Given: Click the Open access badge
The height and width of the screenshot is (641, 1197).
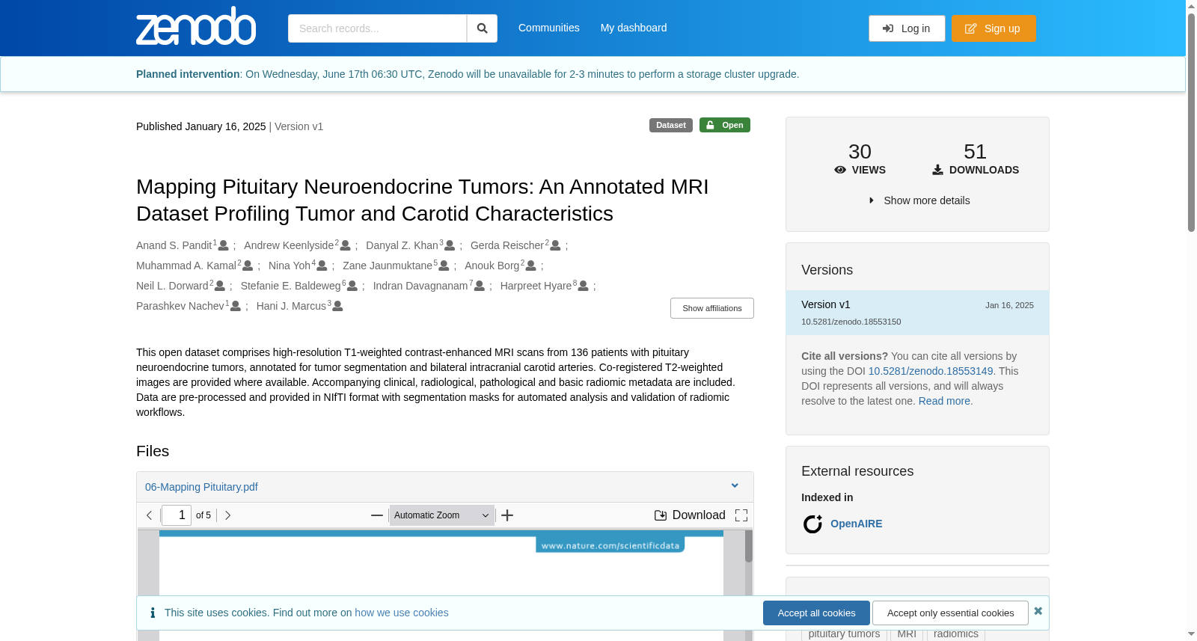Looking at the screenshot, I should [725, 125].
